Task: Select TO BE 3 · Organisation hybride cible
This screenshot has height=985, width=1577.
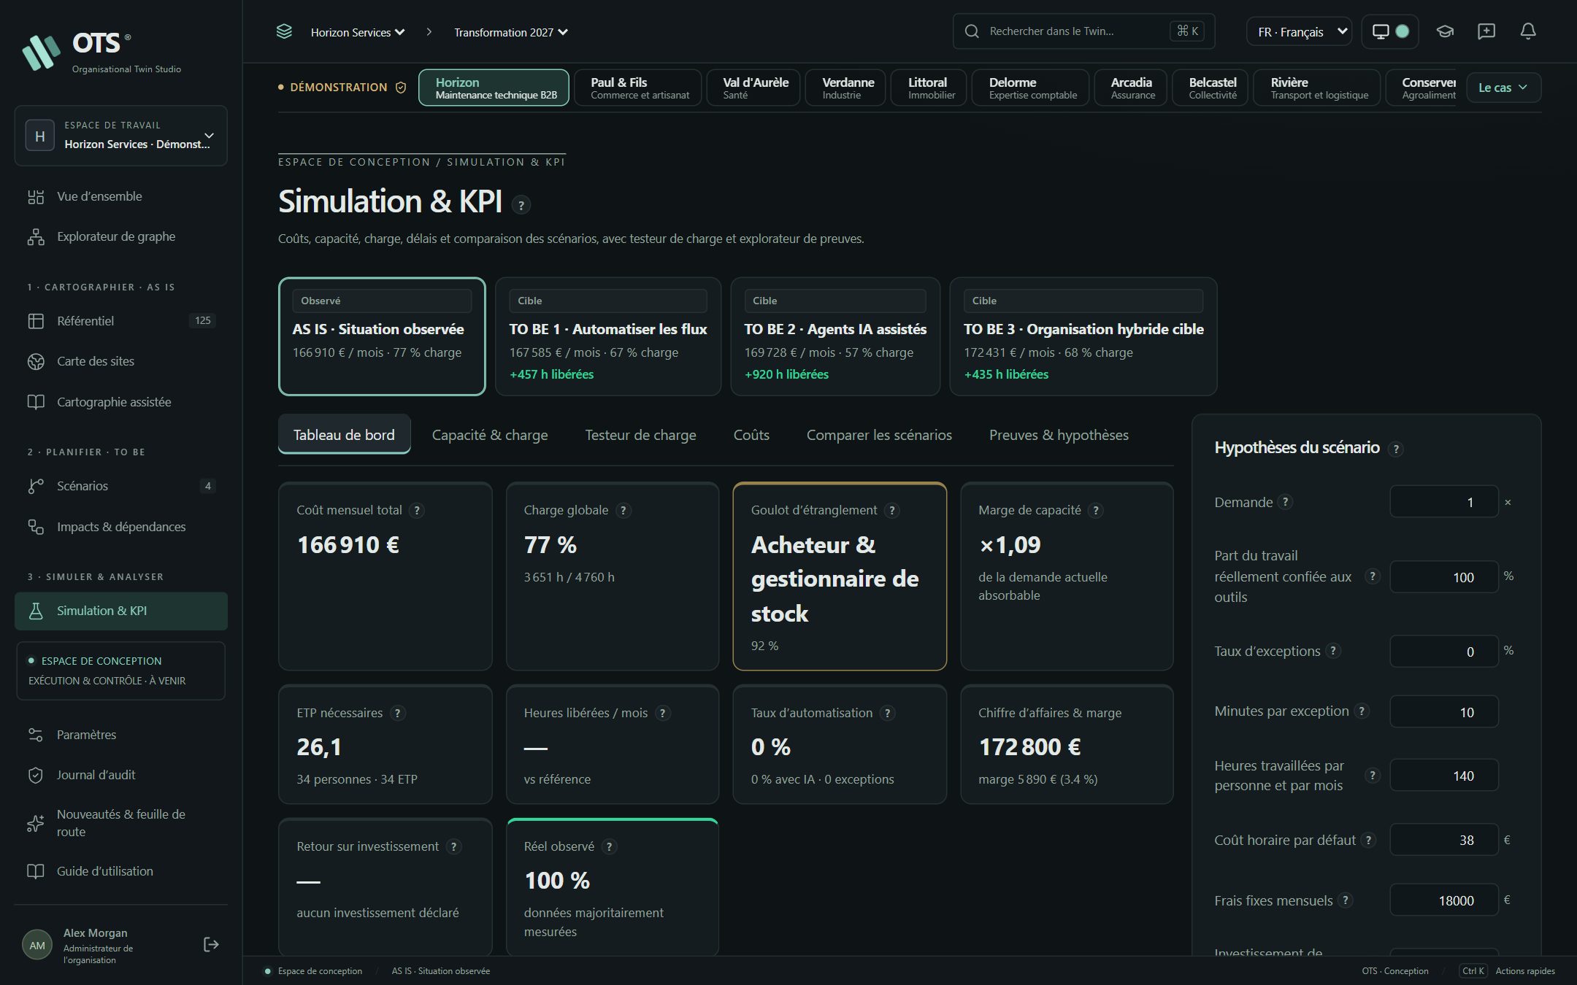Action: click(1083, 336)
